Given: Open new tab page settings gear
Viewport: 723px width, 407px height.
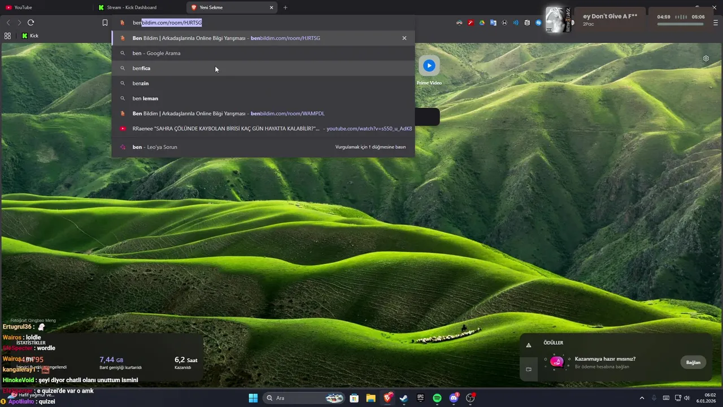Looking at the screenshot, I should click(706, 58).
